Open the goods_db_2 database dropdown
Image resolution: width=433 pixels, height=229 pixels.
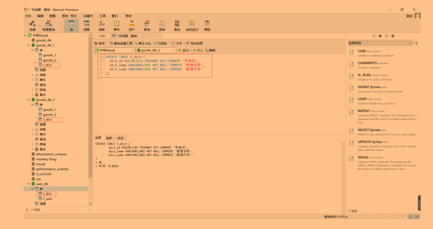point(156,50)
